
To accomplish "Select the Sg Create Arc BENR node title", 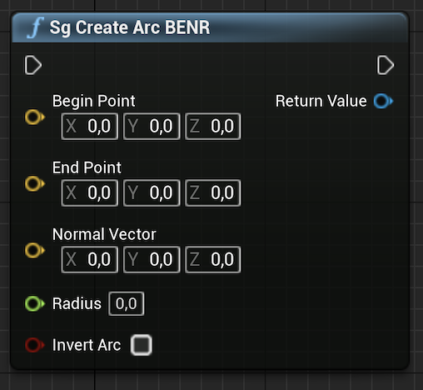I will [130, 27].
